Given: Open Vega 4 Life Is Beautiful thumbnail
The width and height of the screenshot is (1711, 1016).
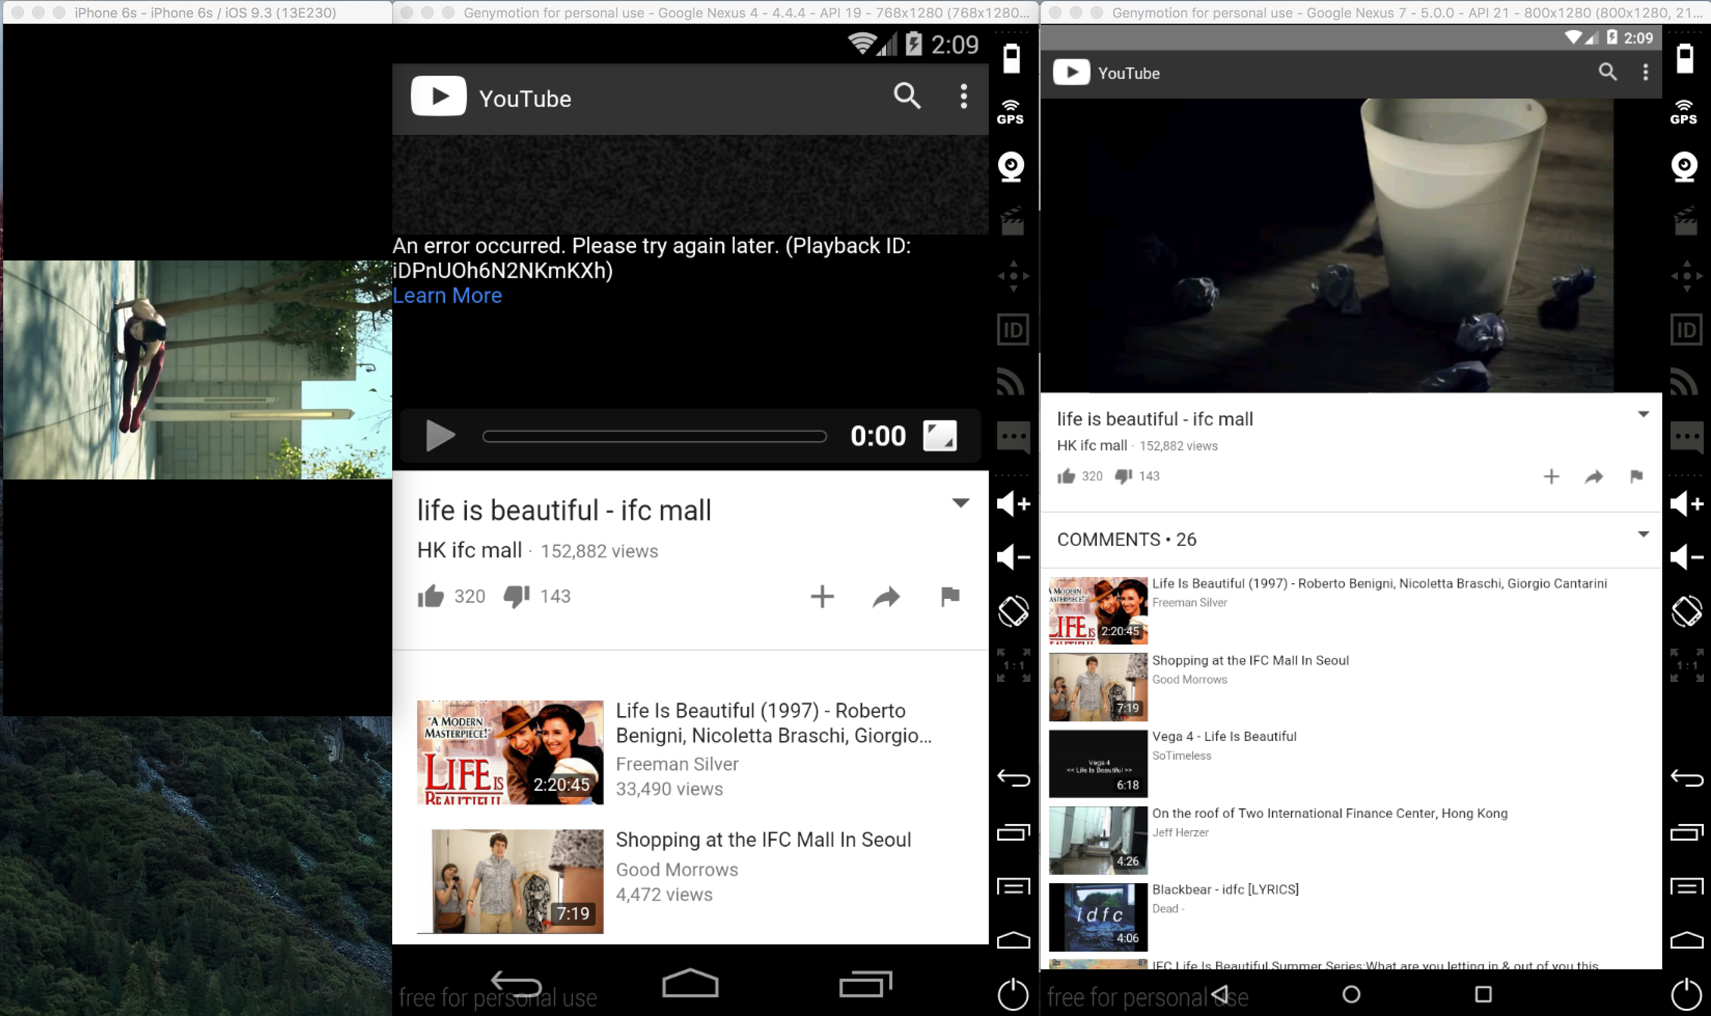Looking at the screenshot, I should click(1098, 763).
